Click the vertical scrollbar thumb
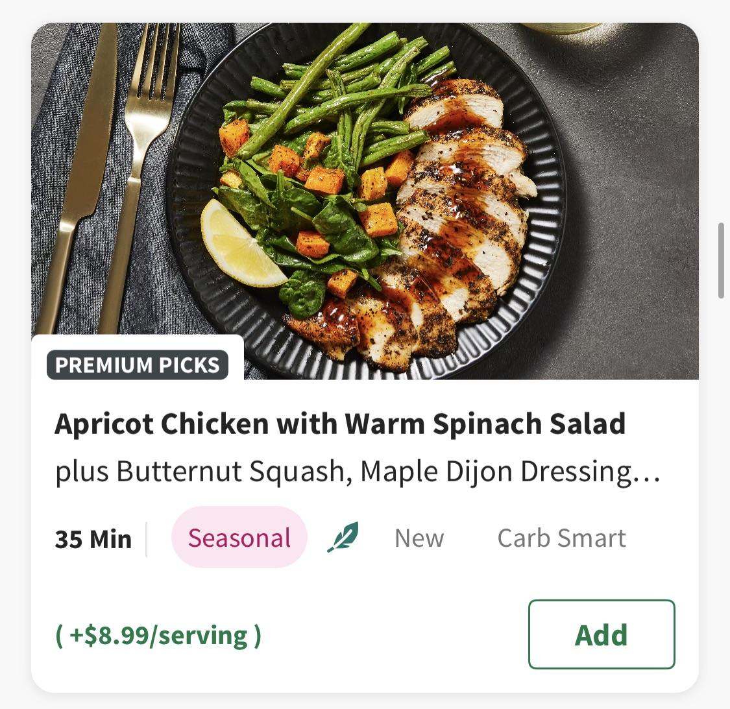 point(721,260)
